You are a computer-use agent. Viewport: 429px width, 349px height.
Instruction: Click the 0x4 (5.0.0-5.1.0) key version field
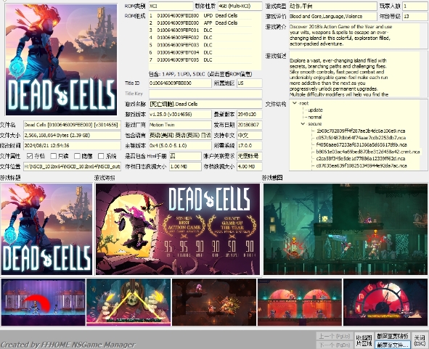click(x=180, y=146)
